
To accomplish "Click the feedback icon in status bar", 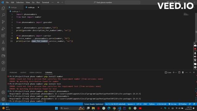I will tap(190, 104).
